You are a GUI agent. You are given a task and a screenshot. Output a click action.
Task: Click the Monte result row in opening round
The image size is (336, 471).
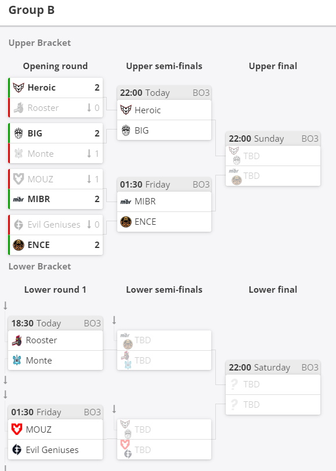pos(56,153)
